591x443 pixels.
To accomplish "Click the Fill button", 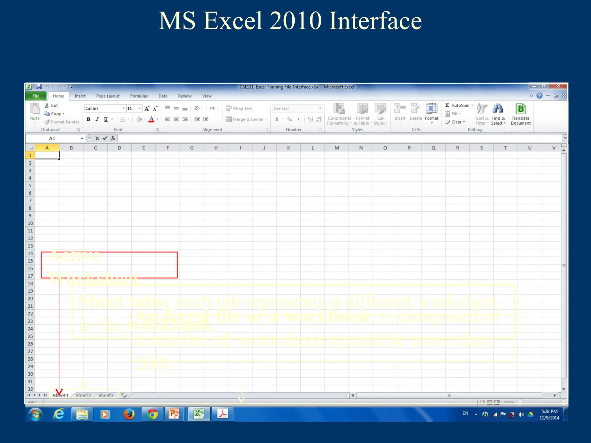I will [453, 114].
